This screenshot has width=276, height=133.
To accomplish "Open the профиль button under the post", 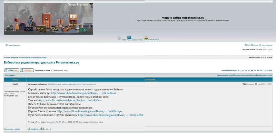I will [33, 129].
